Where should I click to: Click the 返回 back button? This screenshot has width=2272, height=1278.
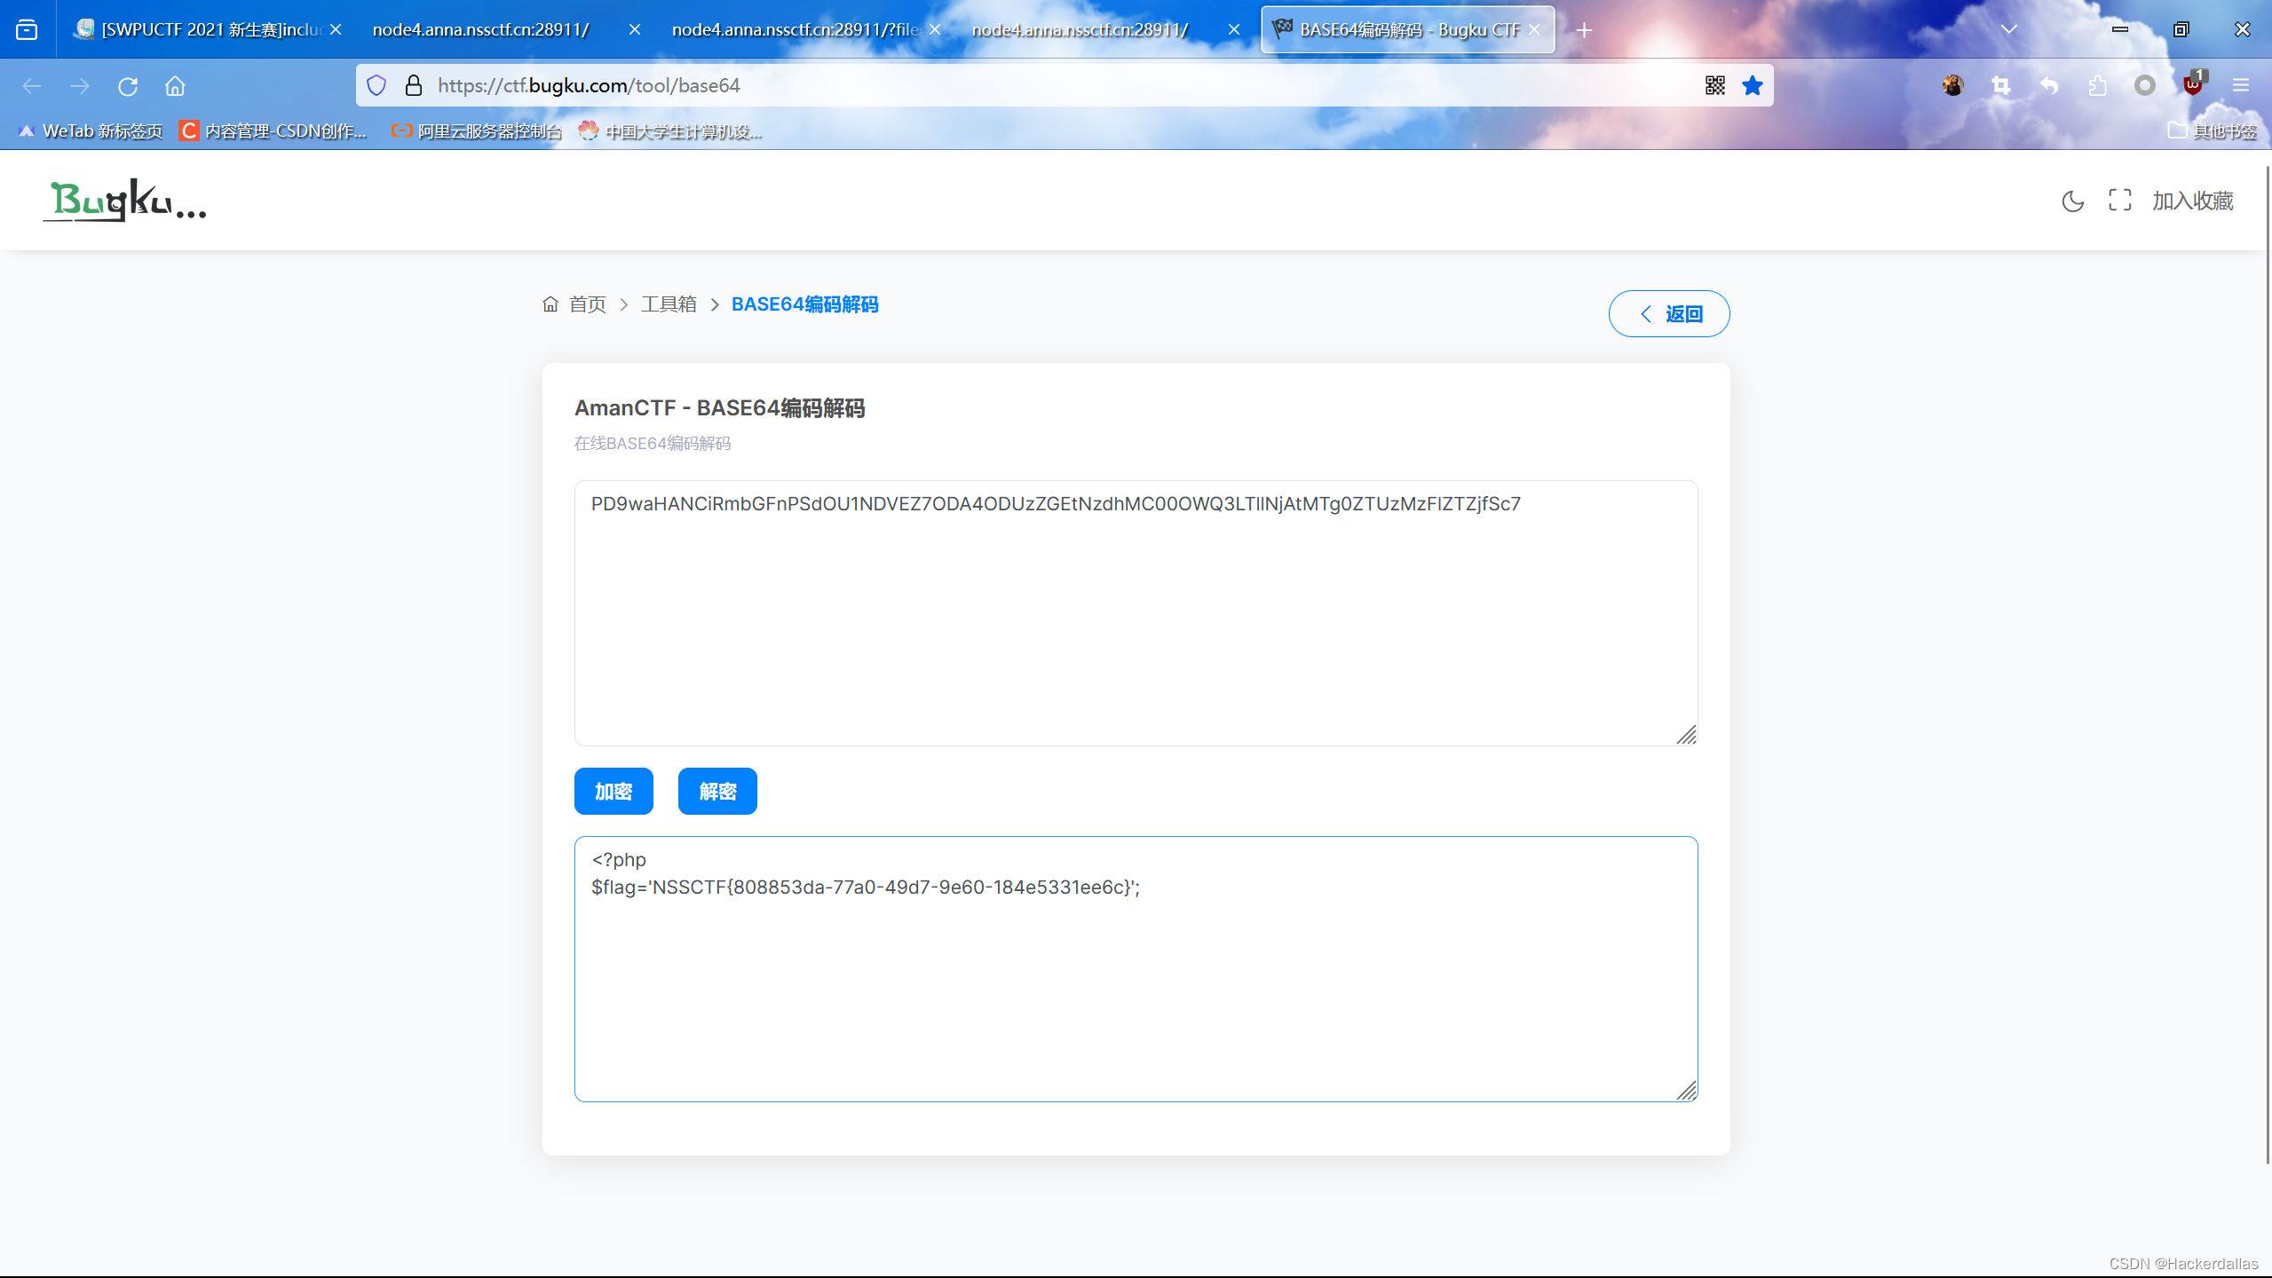click(x=1668, y=313)
